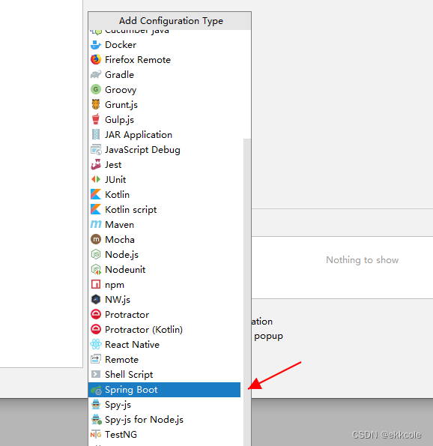Click the red npm icon
433x446 pixels.
pyautogui.click(x=96, y=284)
